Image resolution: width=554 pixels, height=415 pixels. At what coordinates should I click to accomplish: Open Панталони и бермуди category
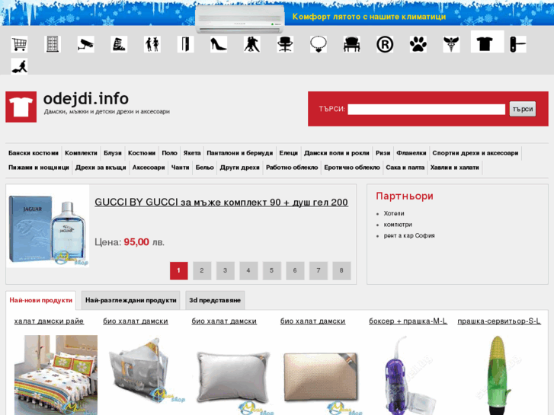(x=239, y=153)
